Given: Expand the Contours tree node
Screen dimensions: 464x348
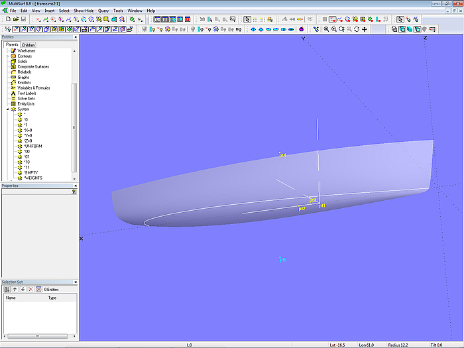Looking at the screenshot, I should coord(7,56).
